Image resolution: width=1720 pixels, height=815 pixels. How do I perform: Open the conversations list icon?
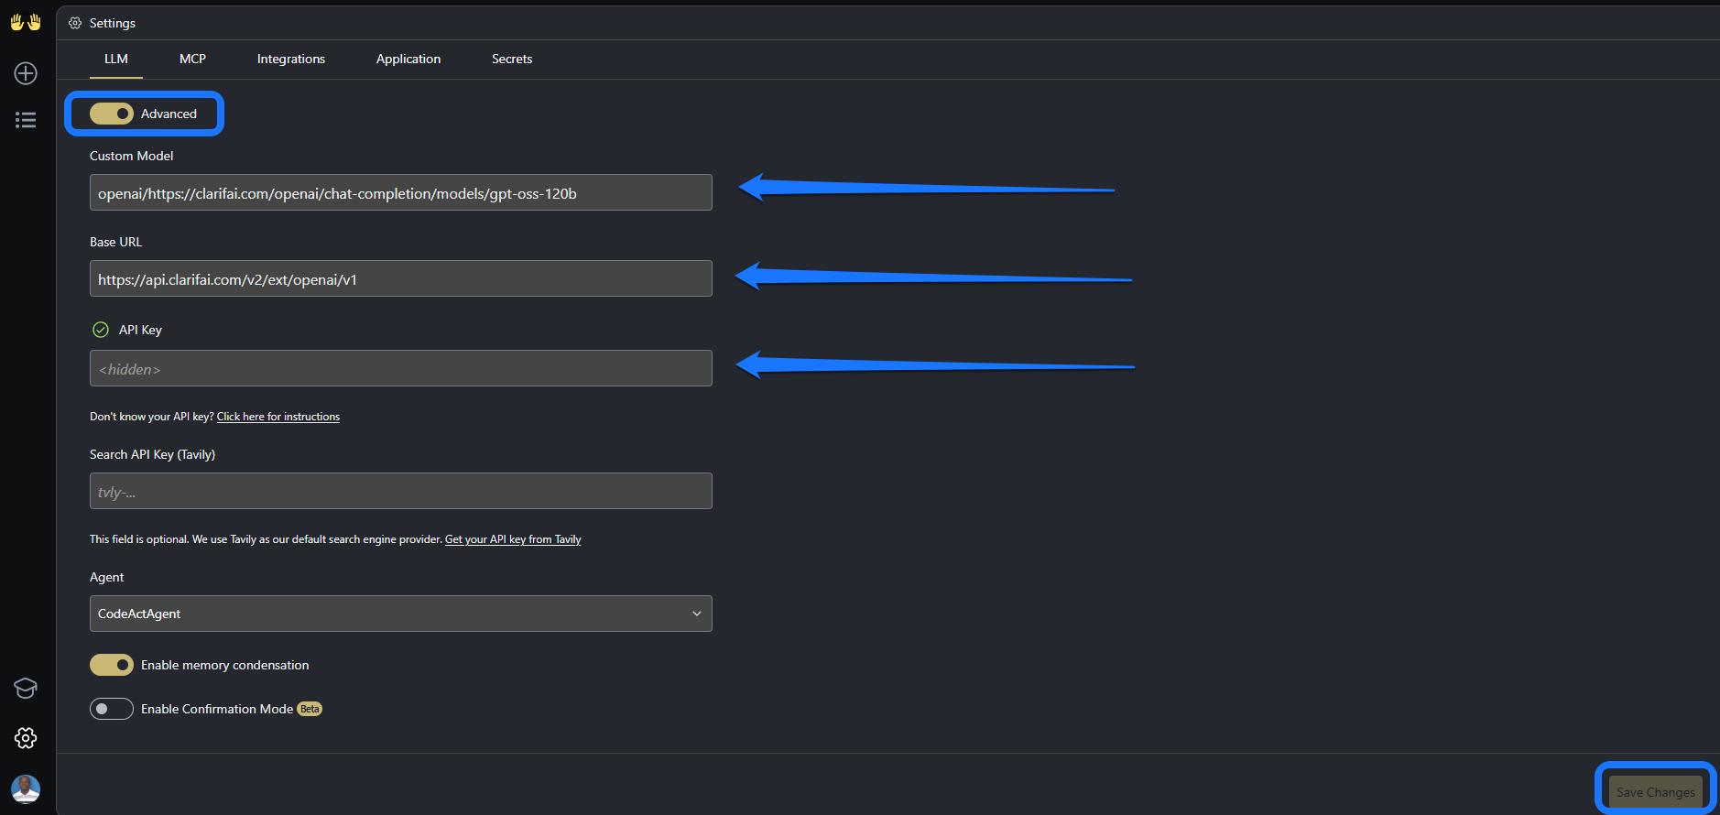[x=26, y=120]
